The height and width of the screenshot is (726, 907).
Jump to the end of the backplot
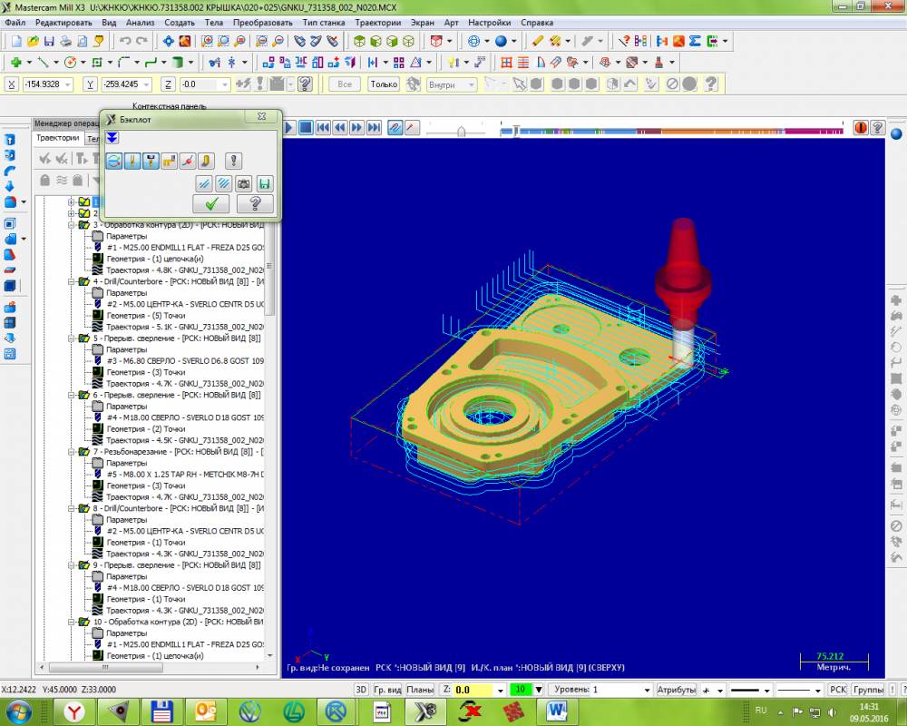coord(375,127)
